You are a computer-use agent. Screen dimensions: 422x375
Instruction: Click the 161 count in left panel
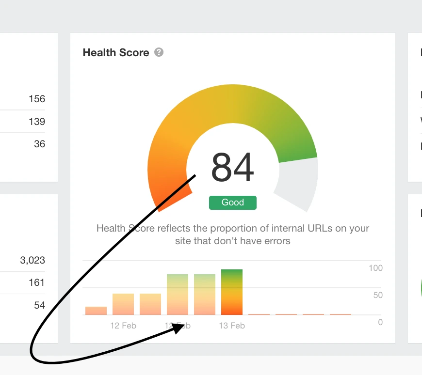pos(37,282)
